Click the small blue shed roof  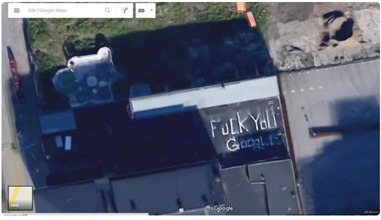coord(58,123)
